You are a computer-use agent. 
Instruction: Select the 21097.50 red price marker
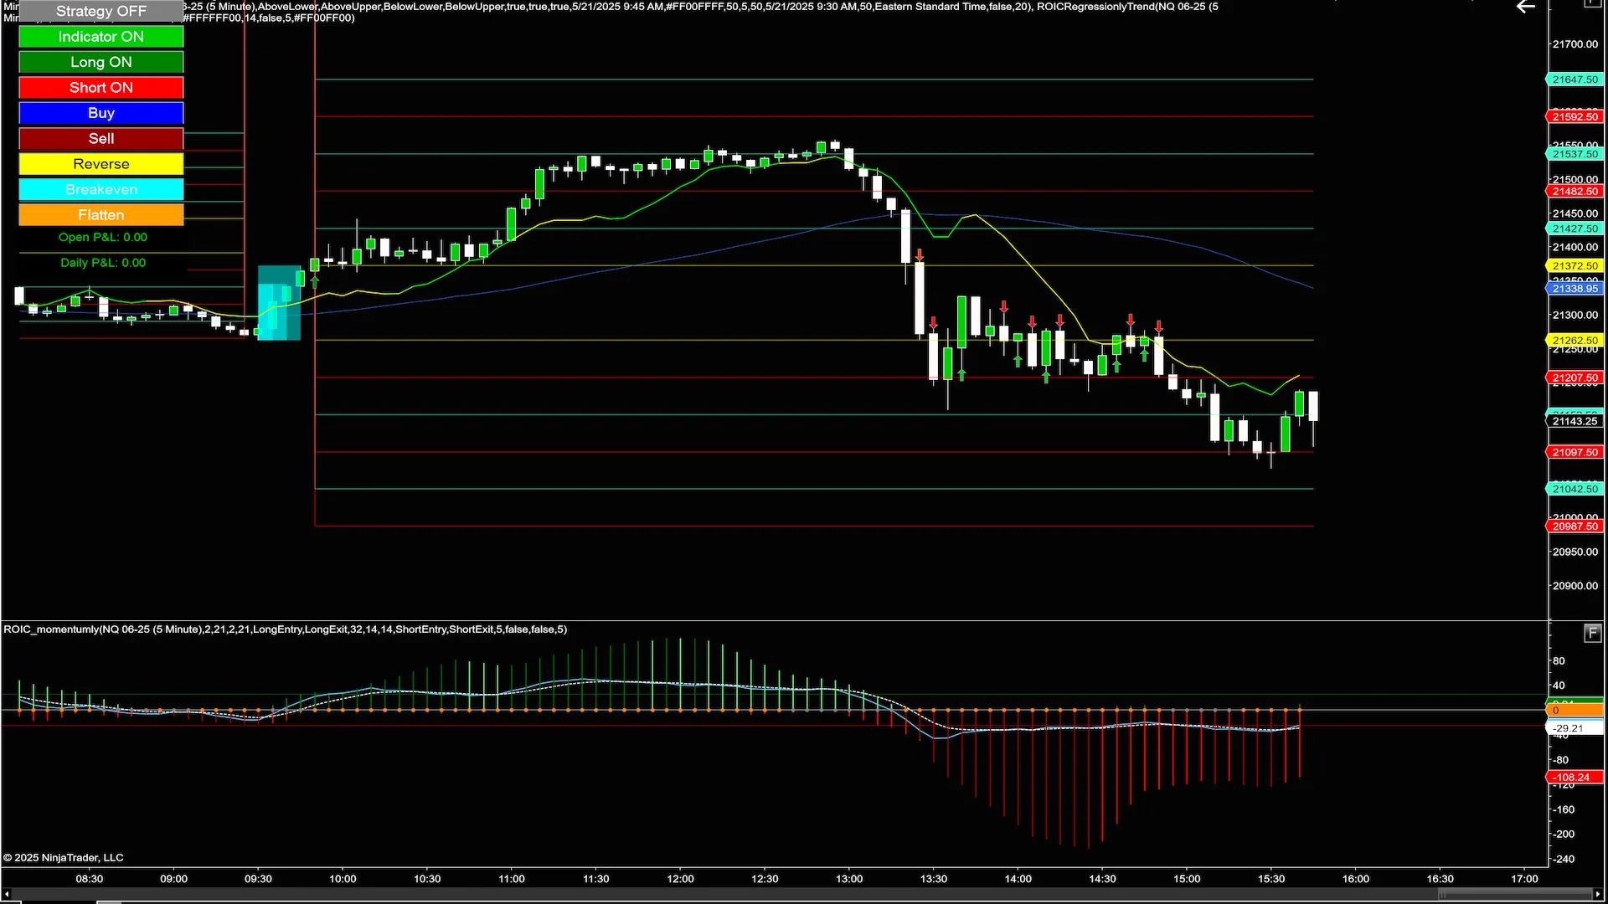tap(1574, 453)
